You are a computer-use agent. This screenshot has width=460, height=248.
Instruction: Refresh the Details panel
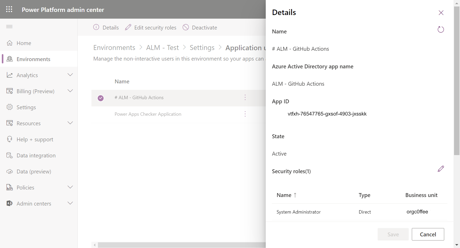point(441,29)
